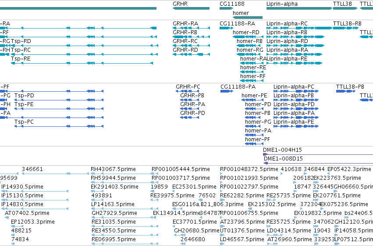The width and height of the screenshot is (373, 246).
Task: Click the teal GRHR gene bar glyph
Action: tap(191, 8)
